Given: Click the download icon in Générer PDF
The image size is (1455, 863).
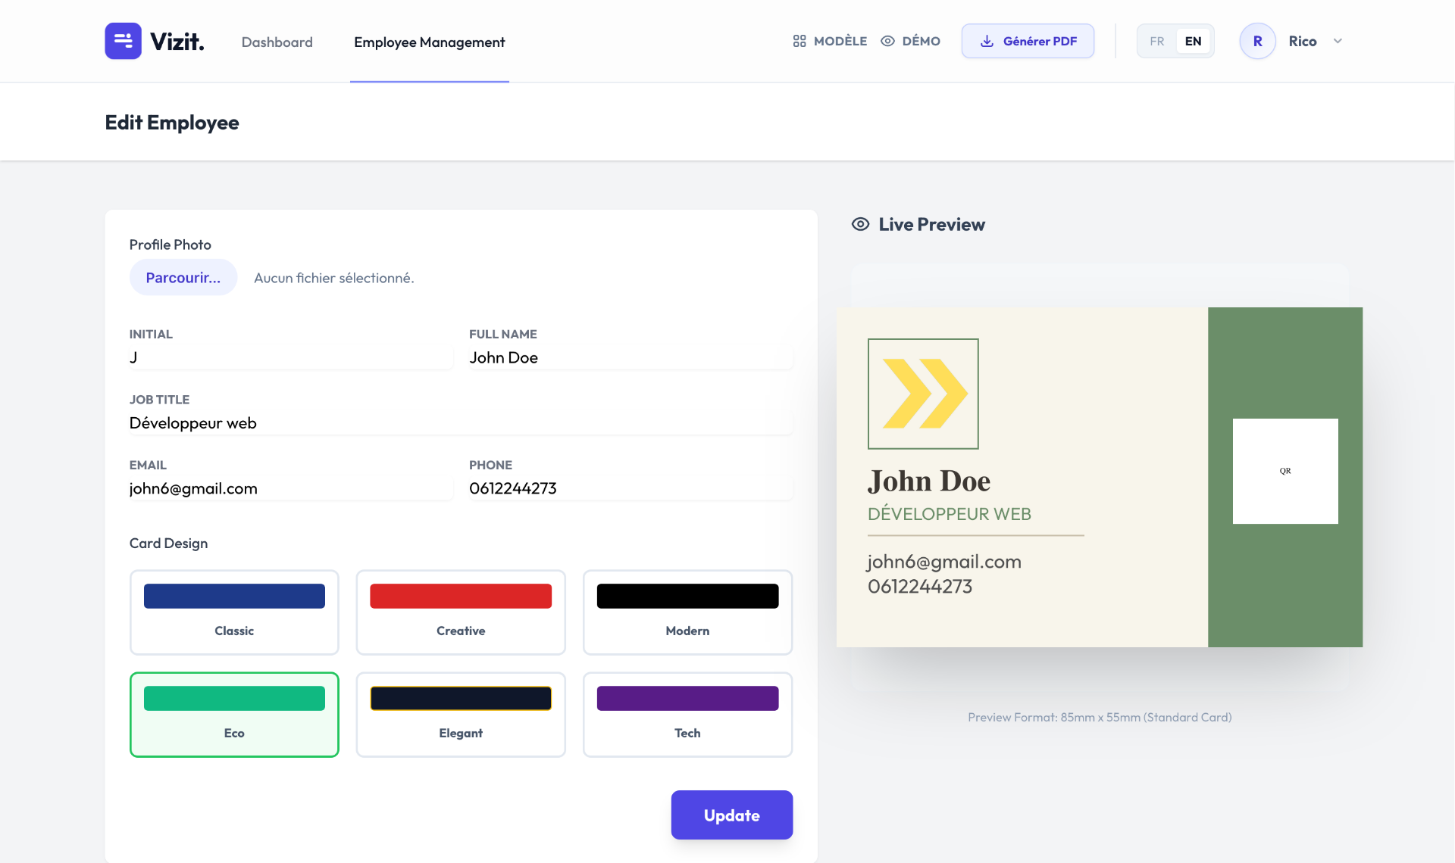Looking at the screenshot, I should [987, 41].
